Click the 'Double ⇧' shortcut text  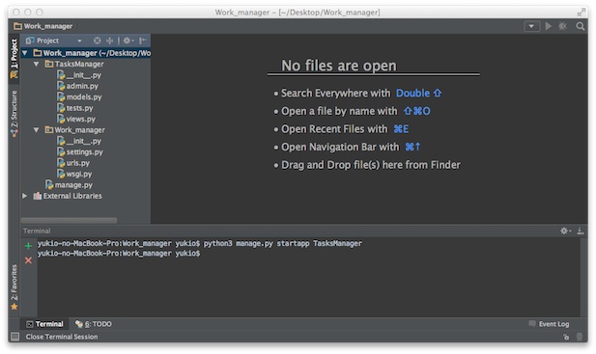418,94
